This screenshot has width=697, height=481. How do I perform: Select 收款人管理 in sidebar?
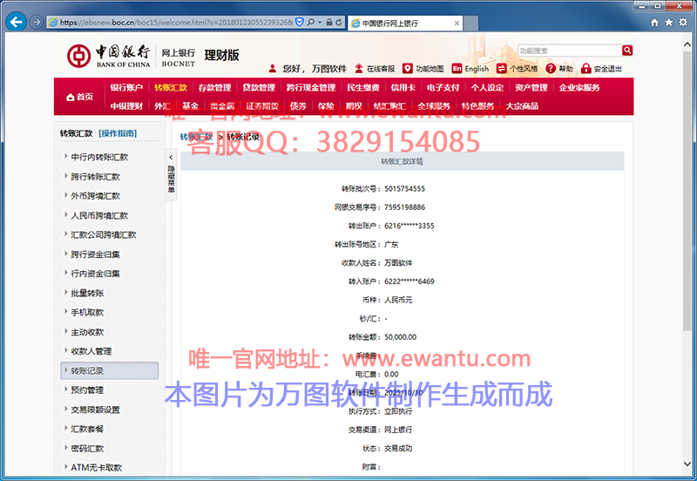(91, 351)
